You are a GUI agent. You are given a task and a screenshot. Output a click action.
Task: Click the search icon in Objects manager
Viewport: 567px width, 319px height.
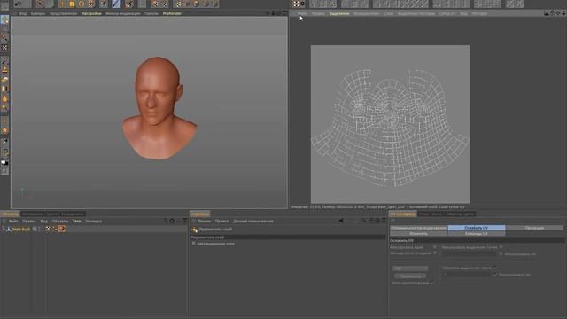pyautogui.click(x=166, y=221)
